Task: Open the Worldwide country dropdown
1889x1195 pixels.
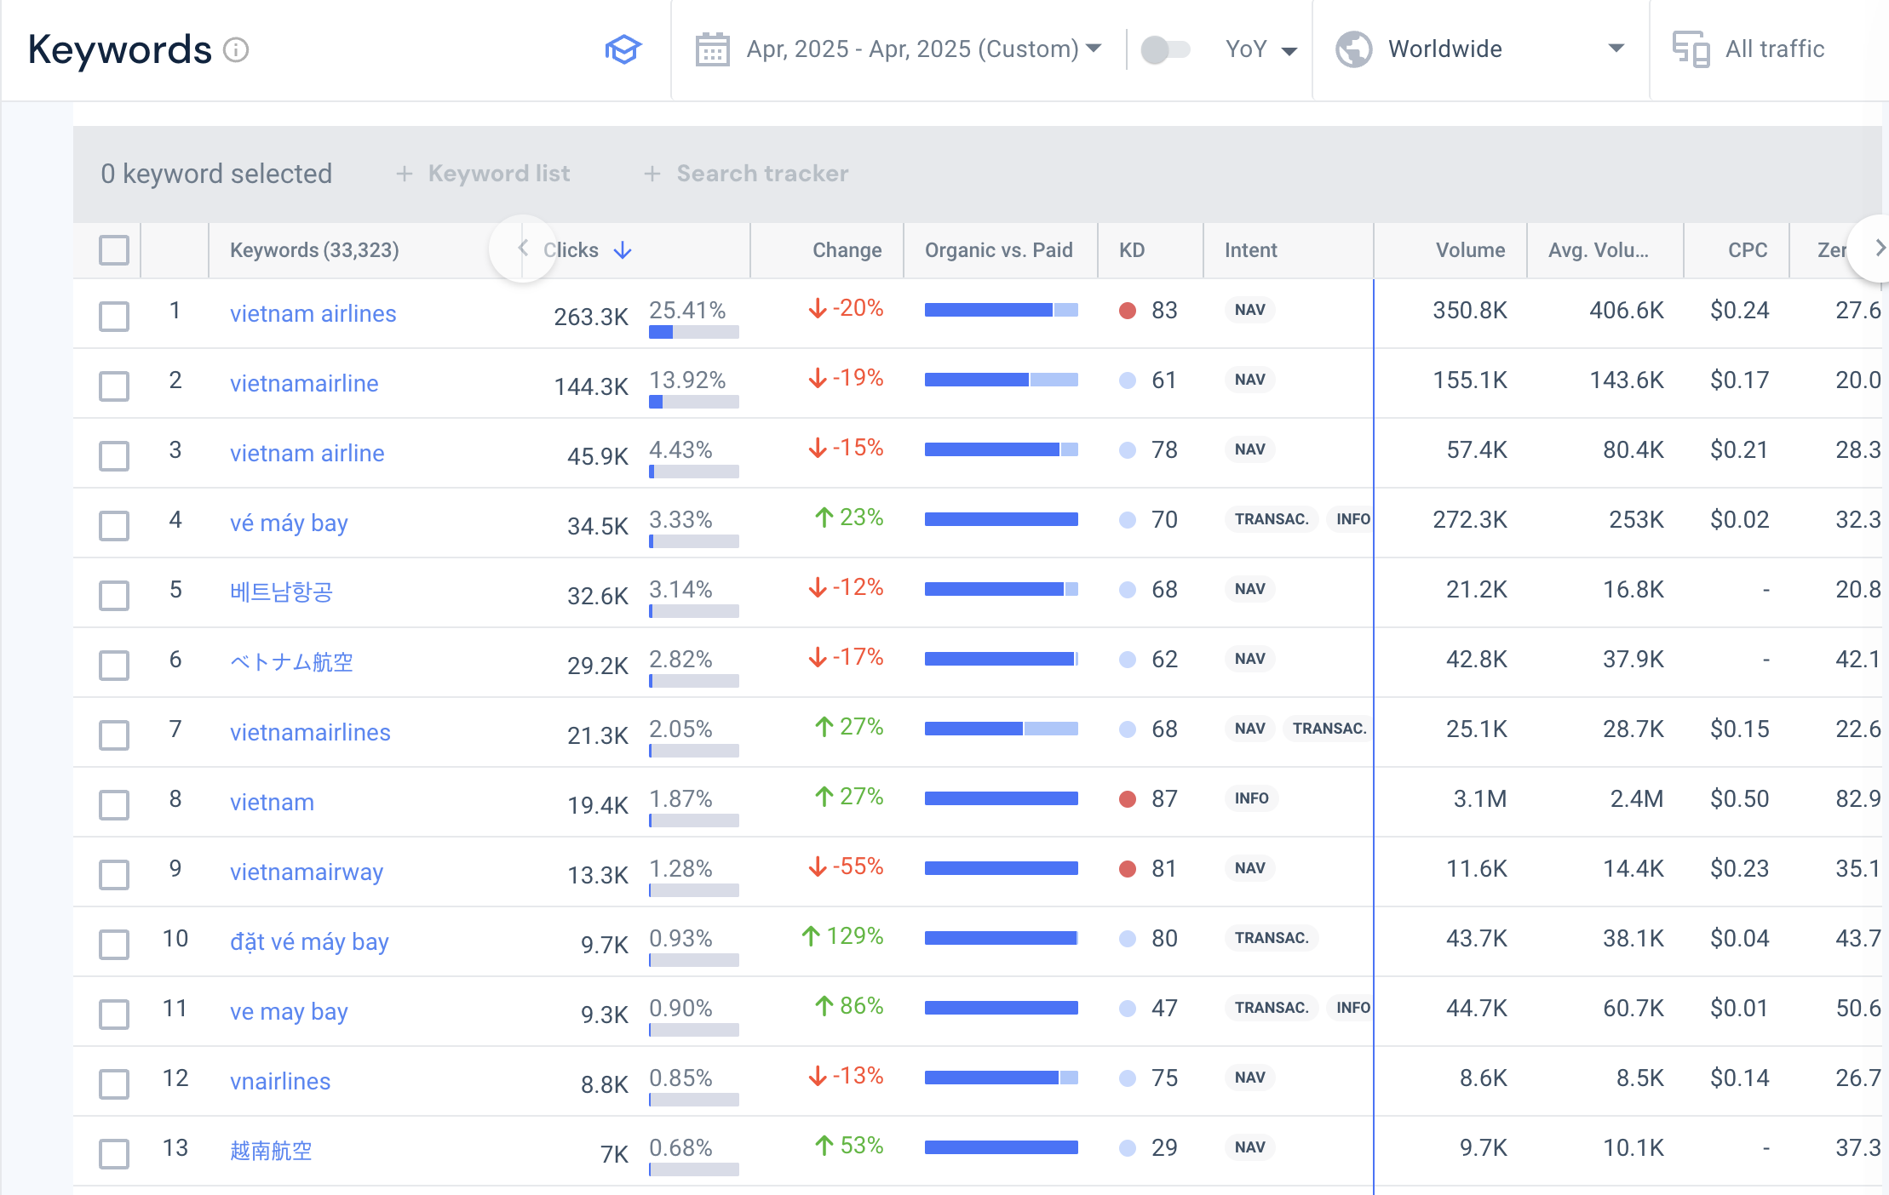Action: 1481,49
